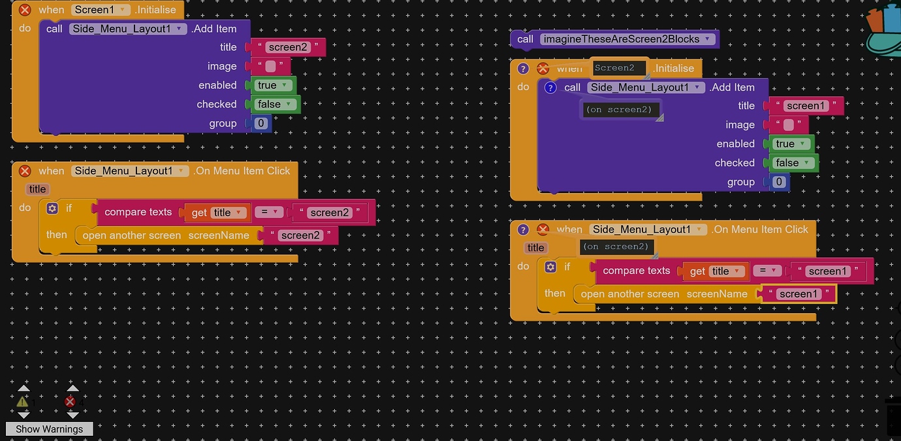Expand the collapsed (on screen2) block
Image resolution: width=901 pixels, height=441 pixels.
pyautogui.click(x=621, y=109)
